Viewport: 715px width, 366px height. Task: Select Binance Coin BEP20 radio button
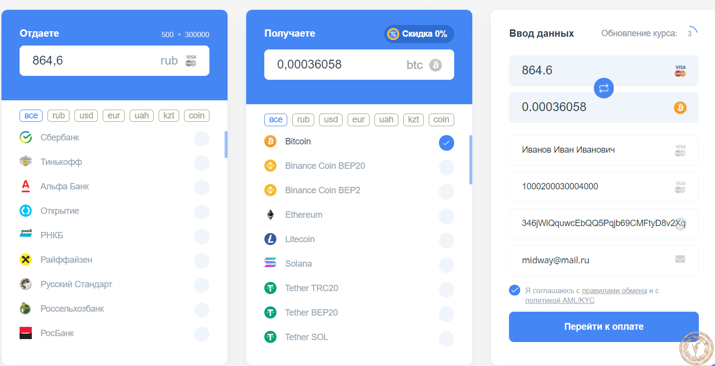click(x=446, y=167)
